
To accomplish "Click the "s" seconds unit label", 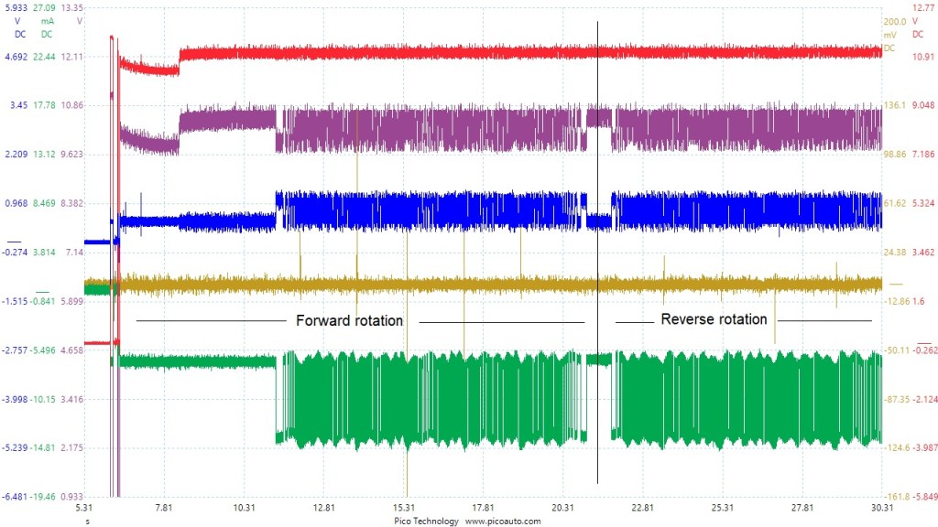I will click(87, 521).
